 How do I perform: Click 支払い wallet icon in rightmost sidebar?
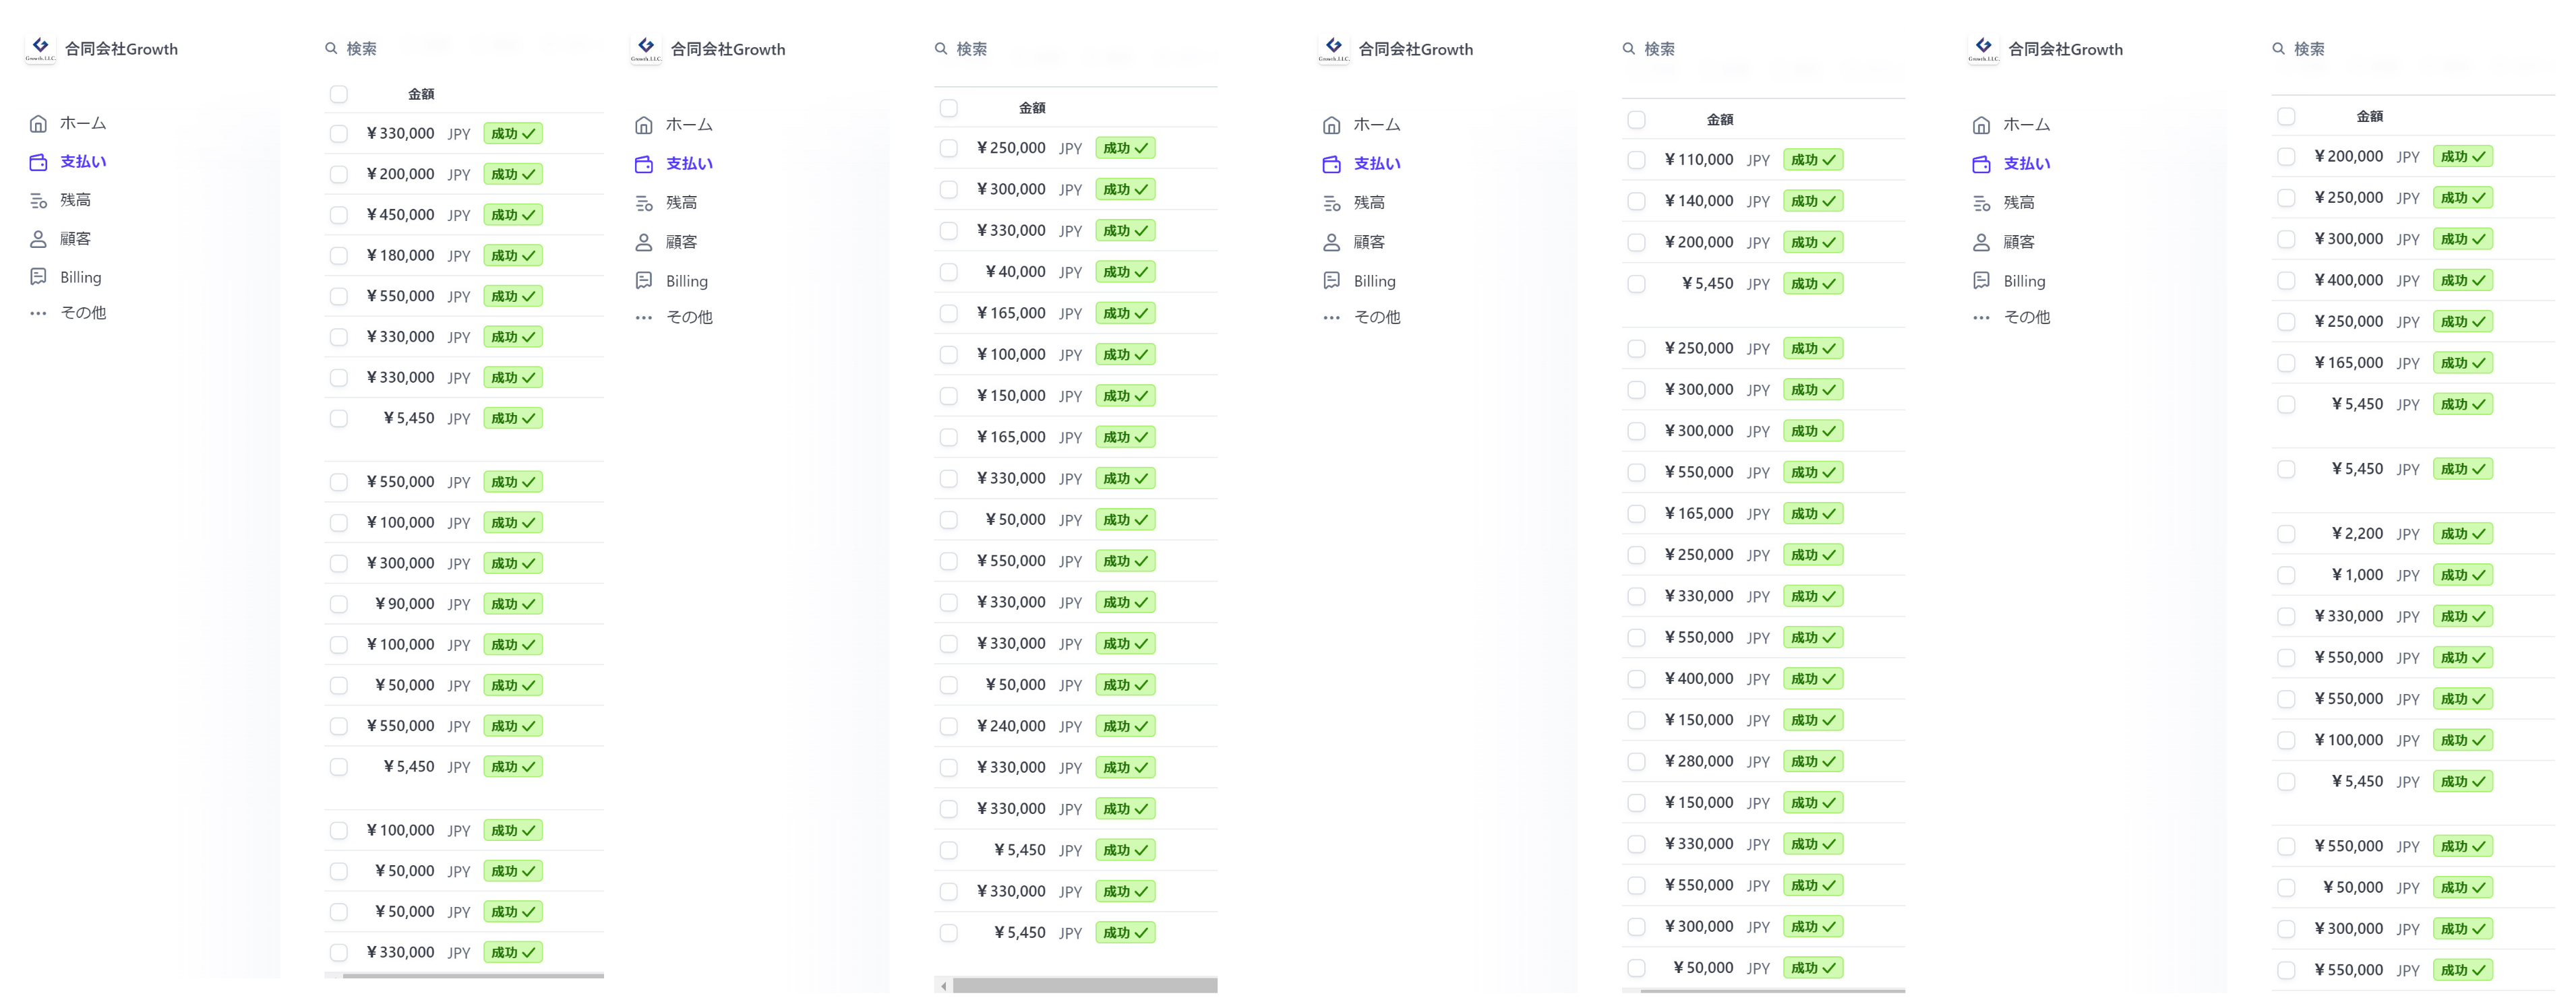click(x=1981, y=164)
